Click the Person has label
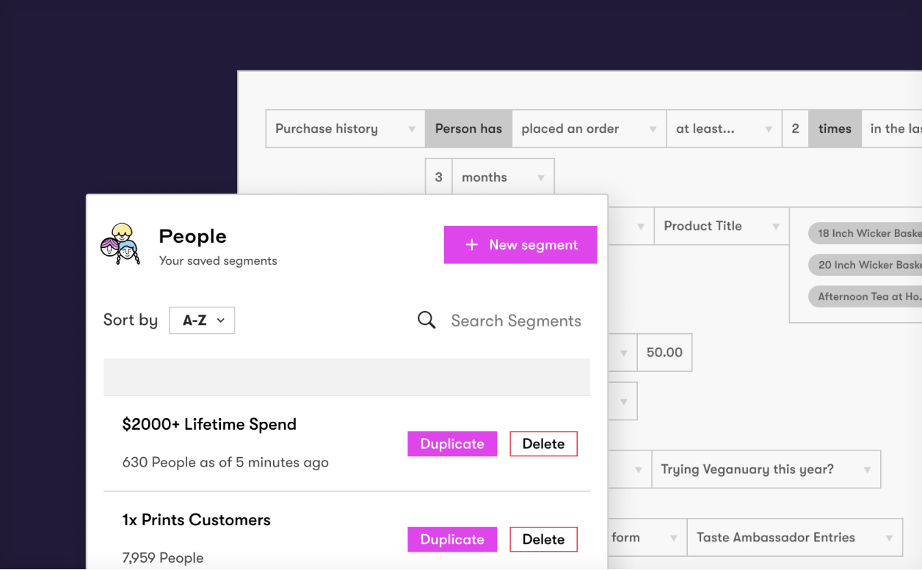922x570 pixels. point(468,128)
